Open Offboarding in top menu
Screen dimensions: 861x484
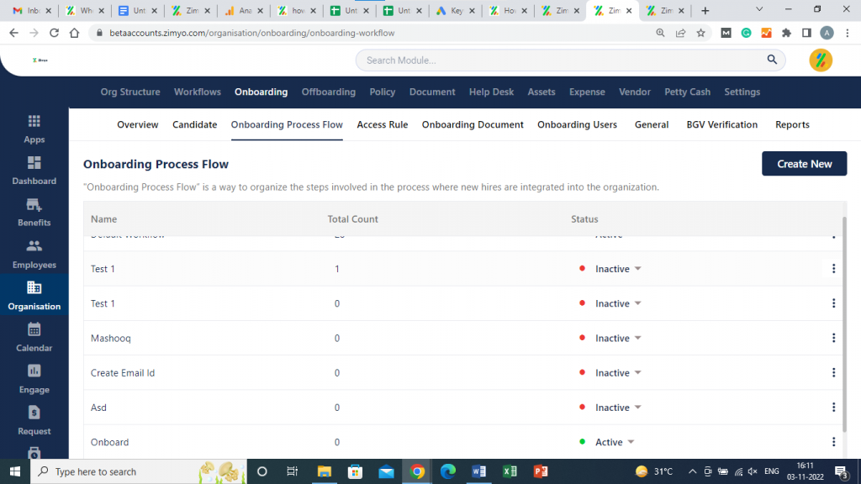pos(329,92)
